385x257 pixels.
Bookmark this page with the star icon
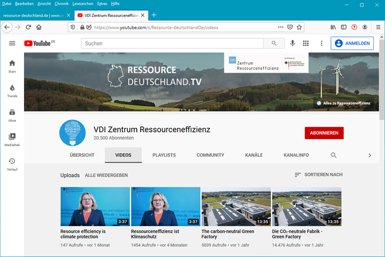coord(299,27)
